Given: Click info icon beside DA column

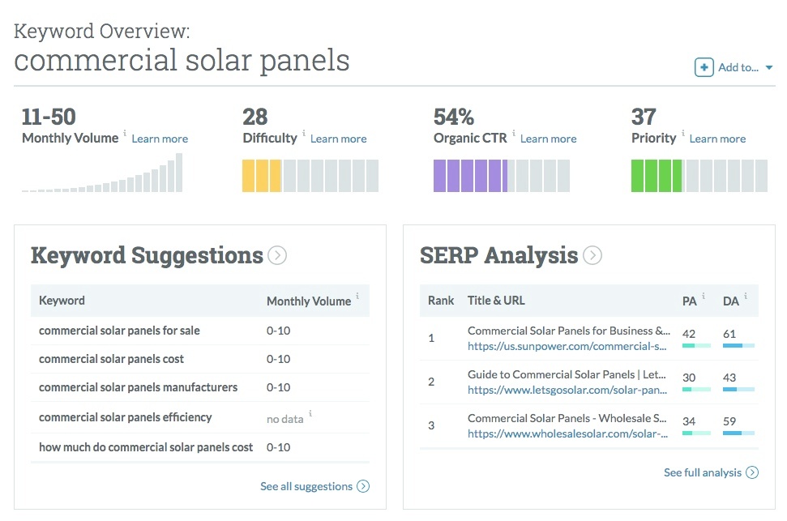Looking at the screenshot, I should [746, 297].
